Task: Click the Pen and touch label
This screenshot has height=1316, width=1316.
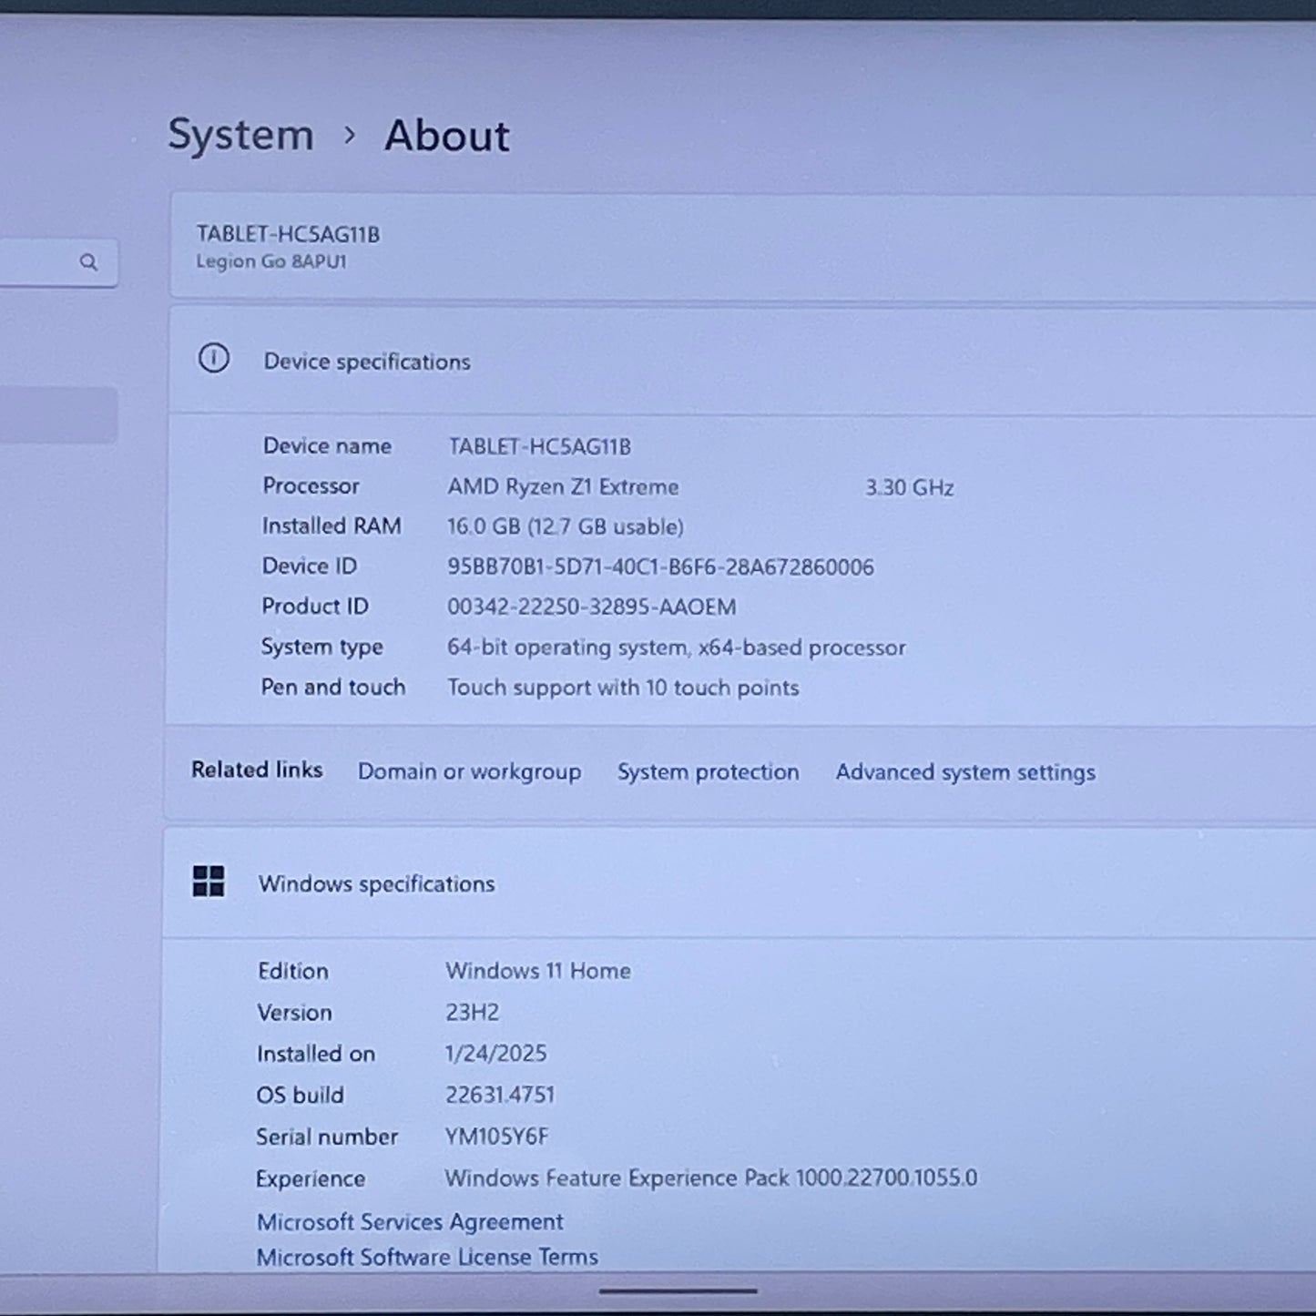Action: (332, 688)
